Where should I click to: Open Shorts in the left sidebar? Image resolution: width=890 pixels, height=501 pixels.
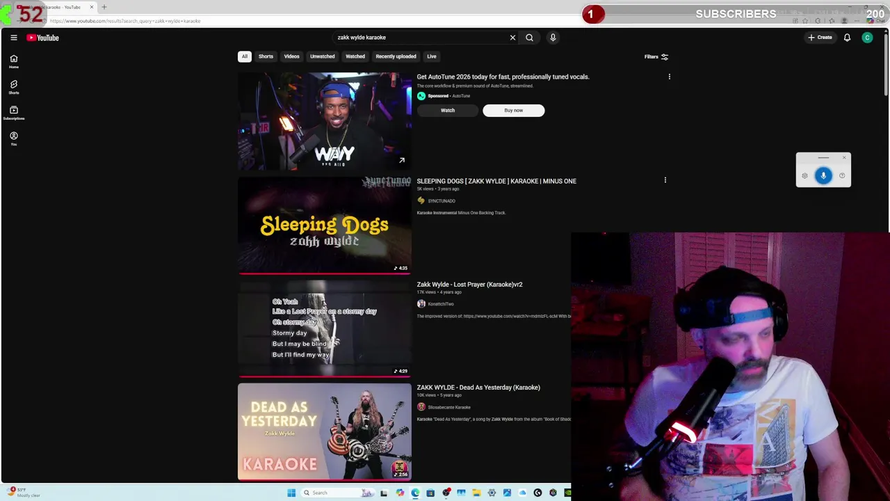point(13,87)
